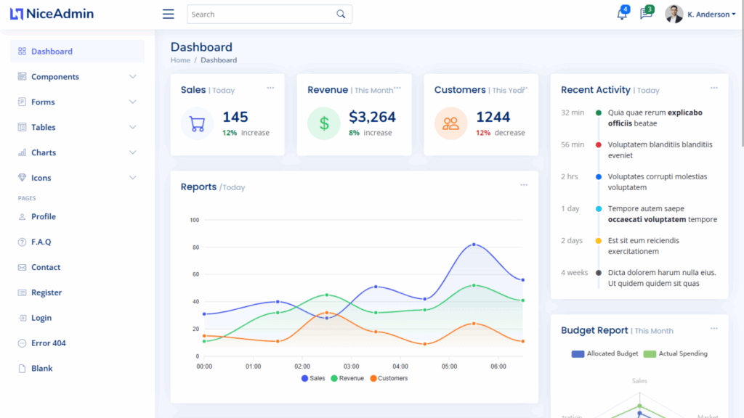Select Dashboard in the sidebar
This screenshot has width=744, height=418.
point(77,52)
